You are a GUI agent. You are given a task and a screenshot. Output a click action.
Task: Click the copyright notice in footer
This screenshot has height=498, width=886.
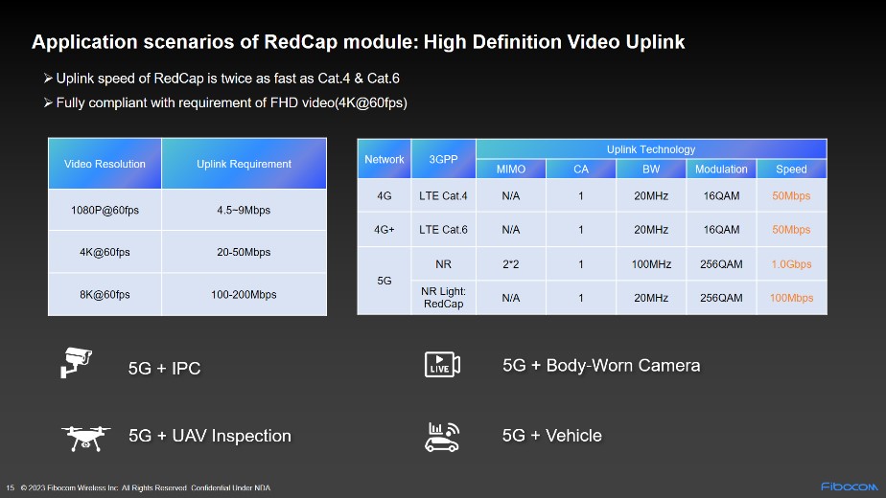pyautogui.click(x=146, y=488)
